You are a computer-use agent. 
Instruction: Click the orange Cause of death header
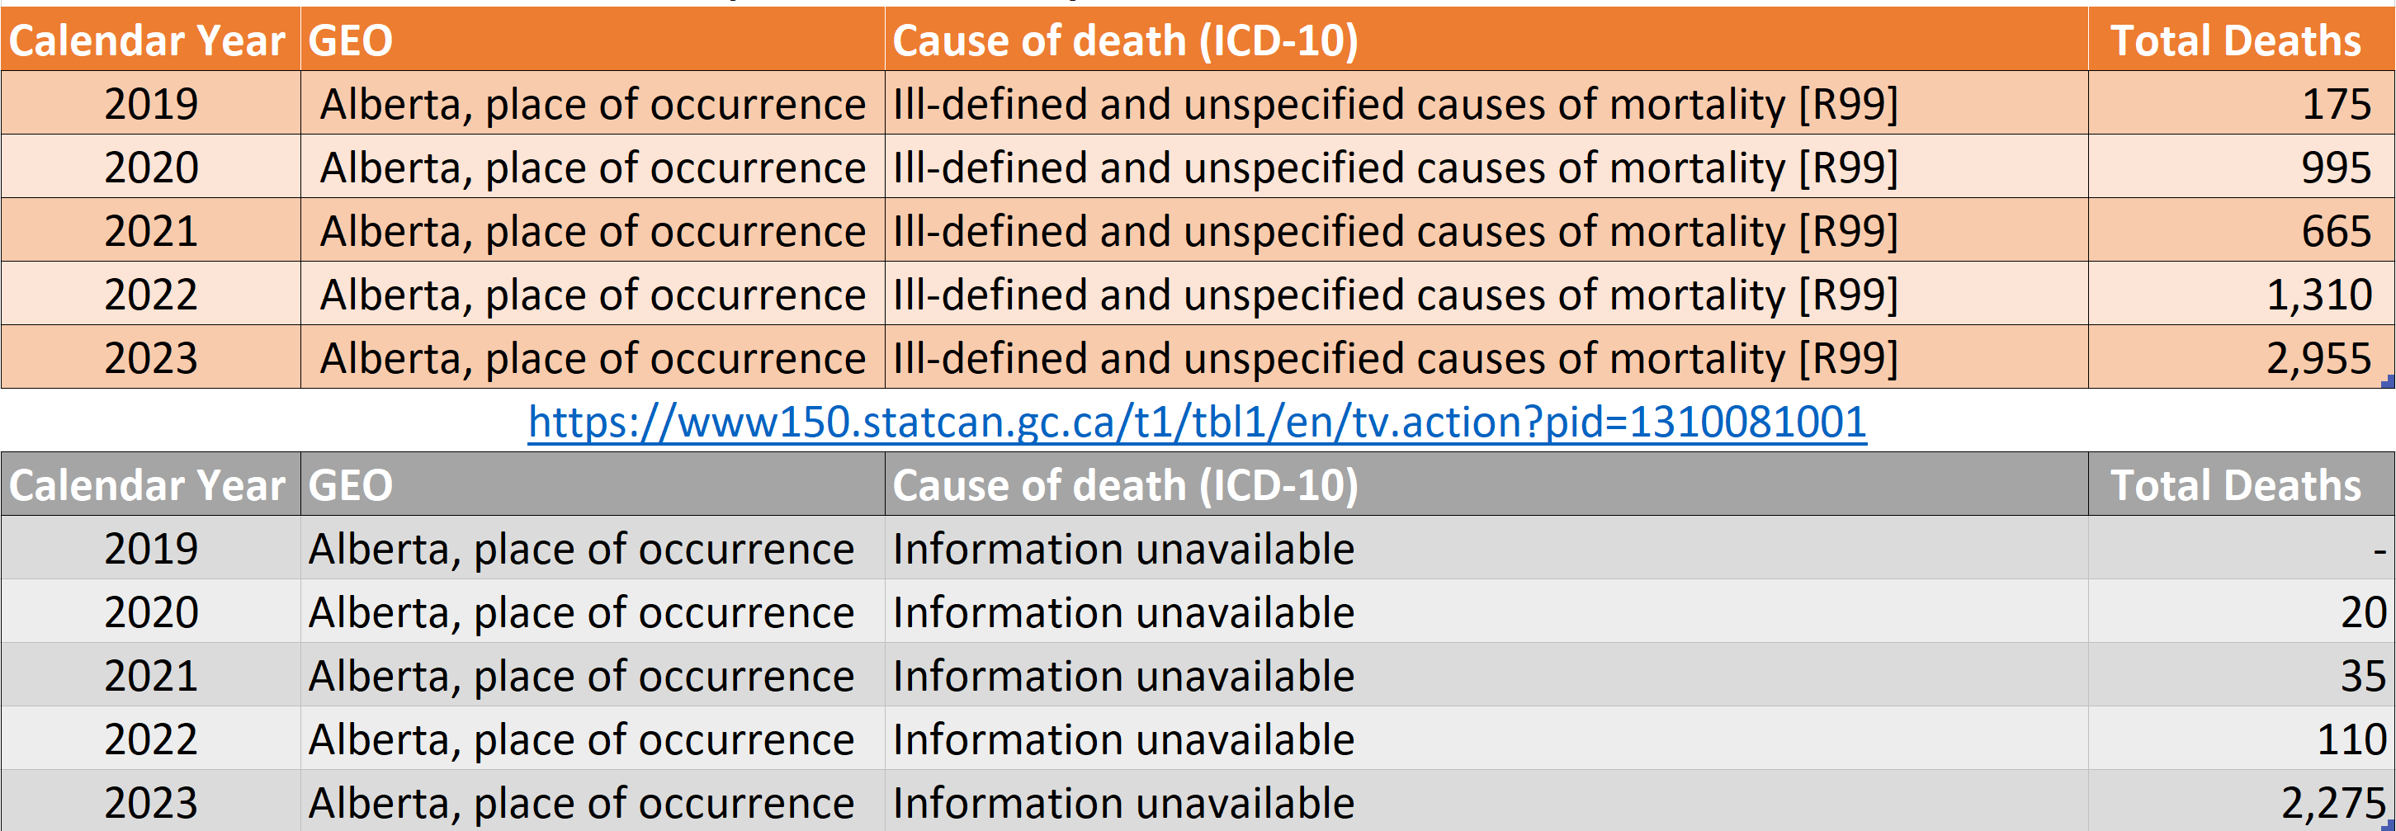coord(1486,39)
